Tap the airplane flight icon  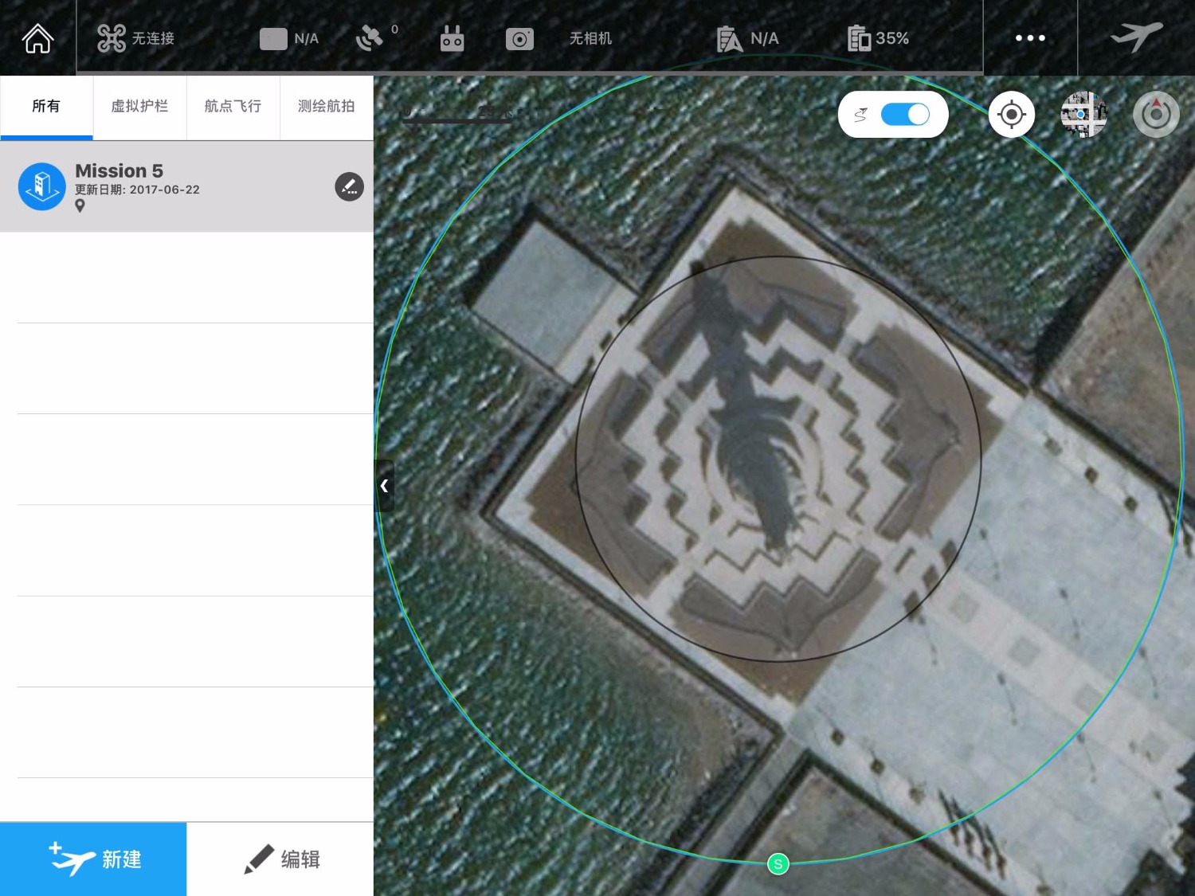point(1136,37)
